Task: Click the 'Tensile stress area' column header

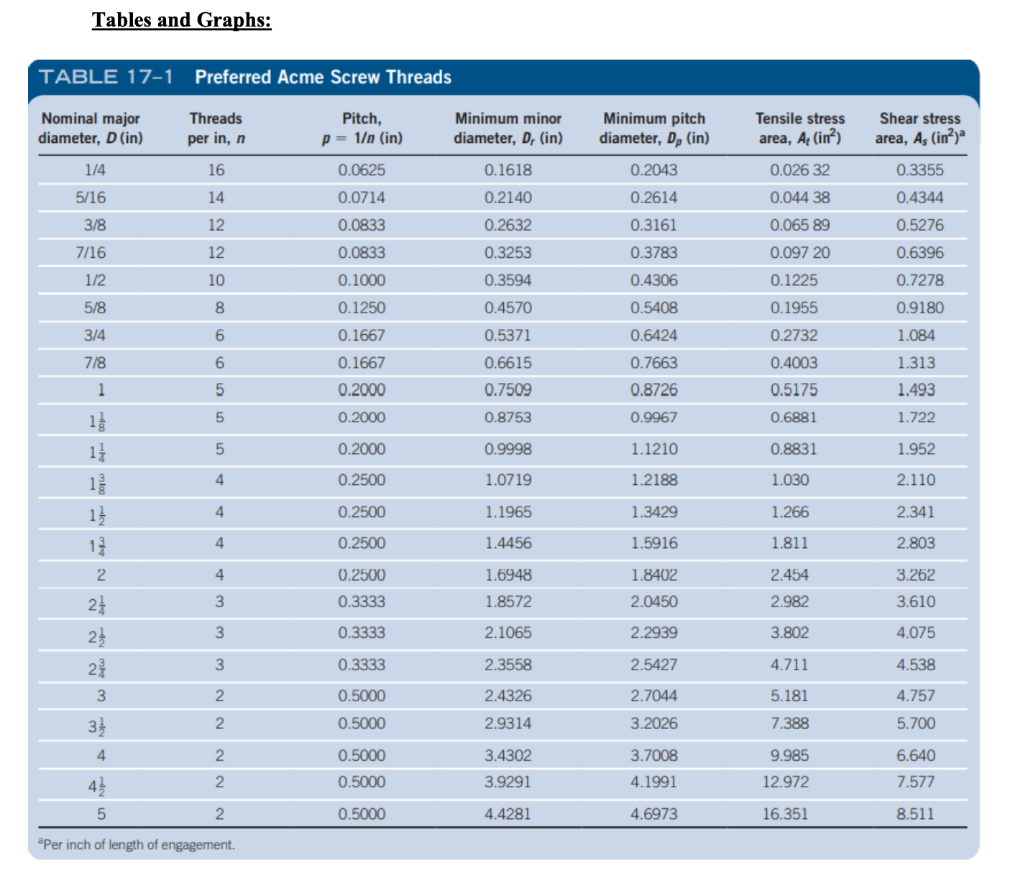Action: (x=800, y=128)
